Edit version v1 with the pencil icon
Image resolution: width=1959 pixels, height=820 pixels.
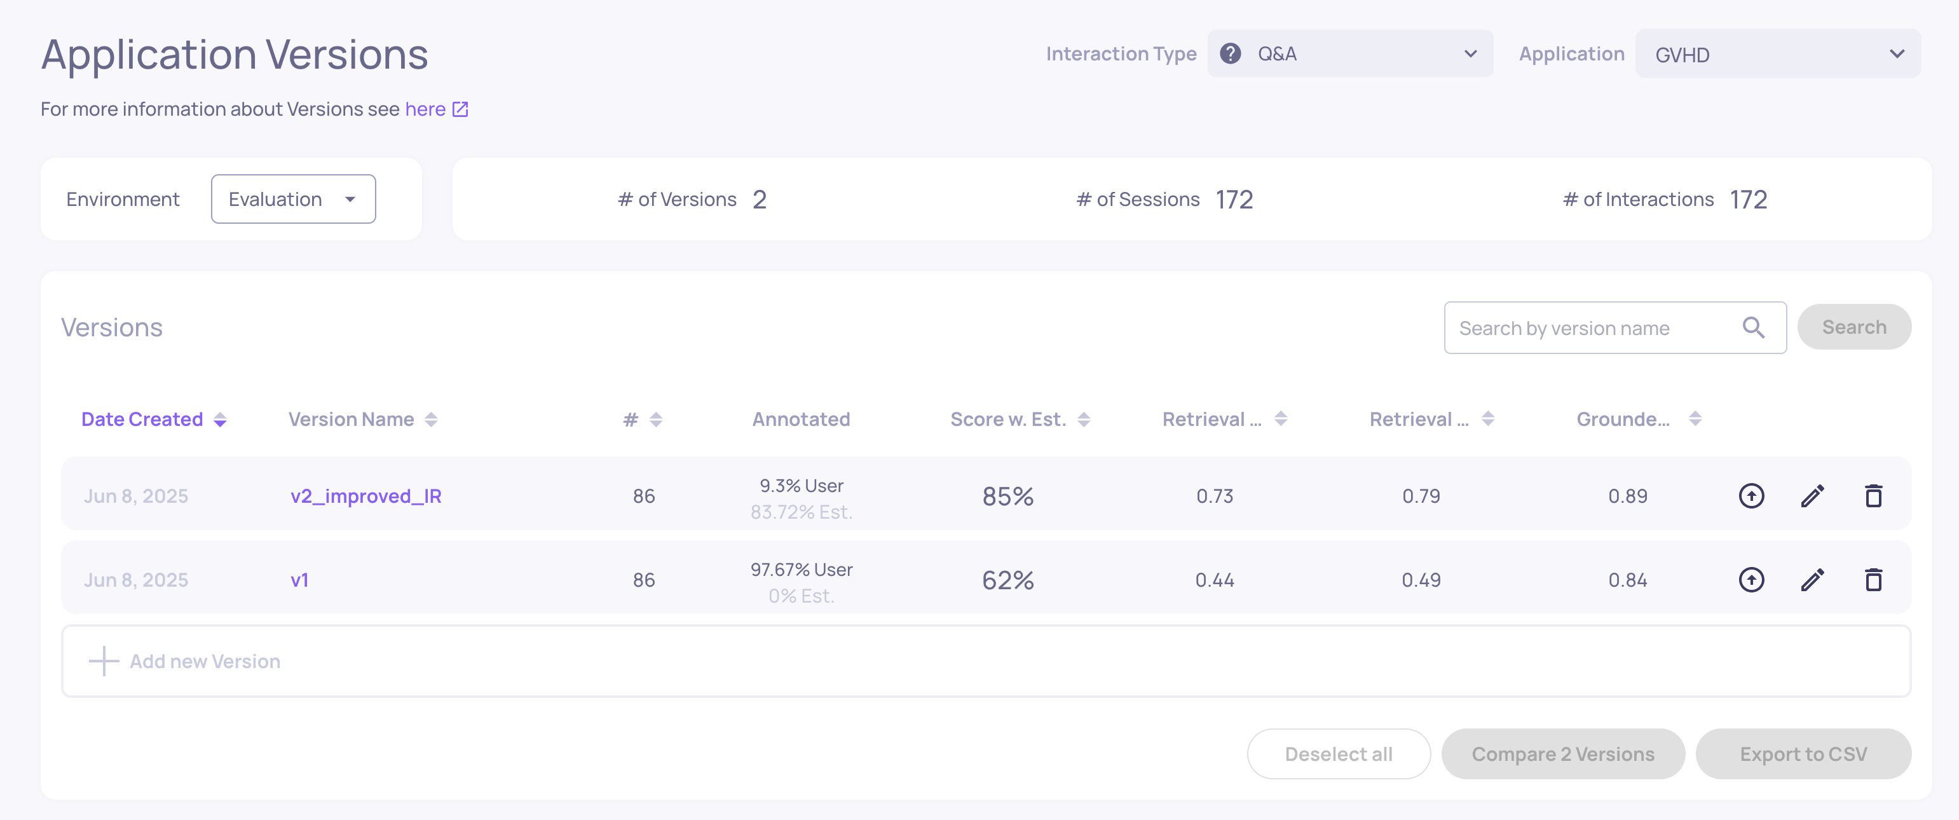[1812, 580]
